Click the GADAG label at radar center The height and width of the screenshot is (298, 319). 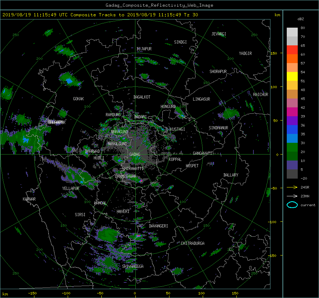point(135,154)
